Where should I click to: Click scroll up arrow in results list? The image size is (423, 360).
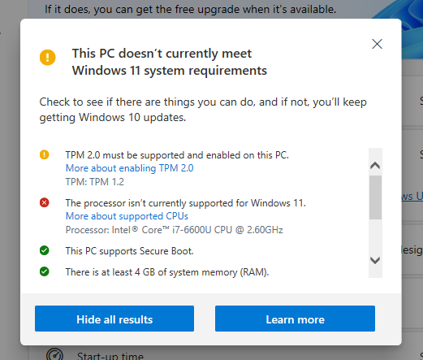point(375,165)
